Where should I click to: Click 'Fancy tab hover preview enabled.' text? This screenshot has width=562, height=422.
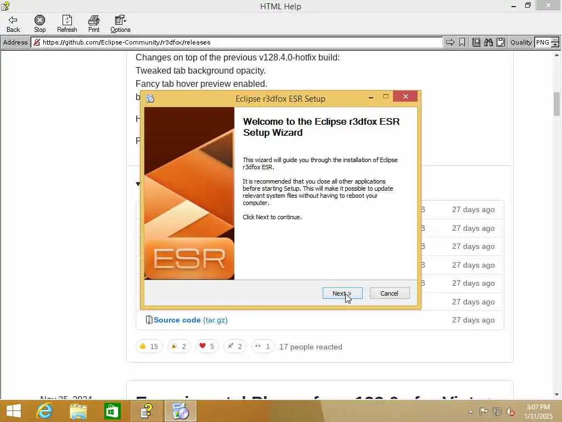(x=201, y=84)
